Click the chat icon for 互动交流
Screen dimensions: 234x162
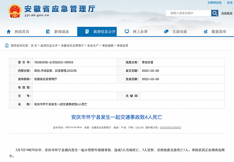(166, 32)
